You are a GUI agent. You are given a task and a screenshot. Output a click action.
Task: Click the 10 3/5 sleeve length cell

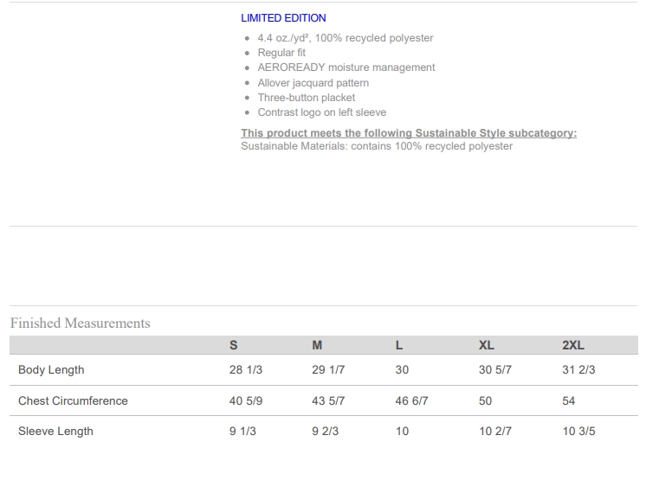coord(578,432)
